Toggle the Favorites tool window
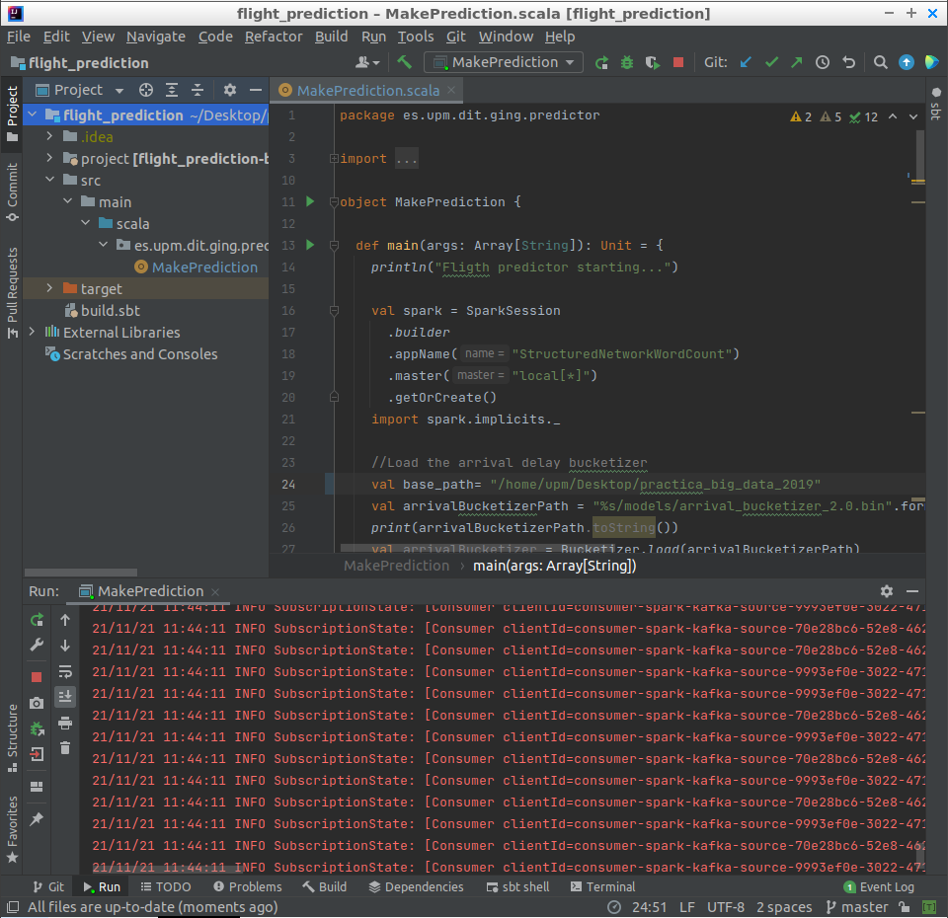948x918 pixels. (12, 828)
